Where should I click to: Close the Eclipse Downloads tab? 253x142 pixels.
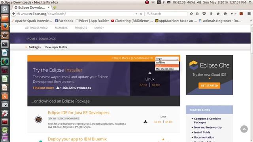(49, 7)
